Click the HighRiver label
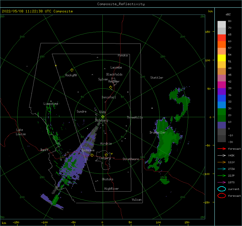 tap(111, 189)
